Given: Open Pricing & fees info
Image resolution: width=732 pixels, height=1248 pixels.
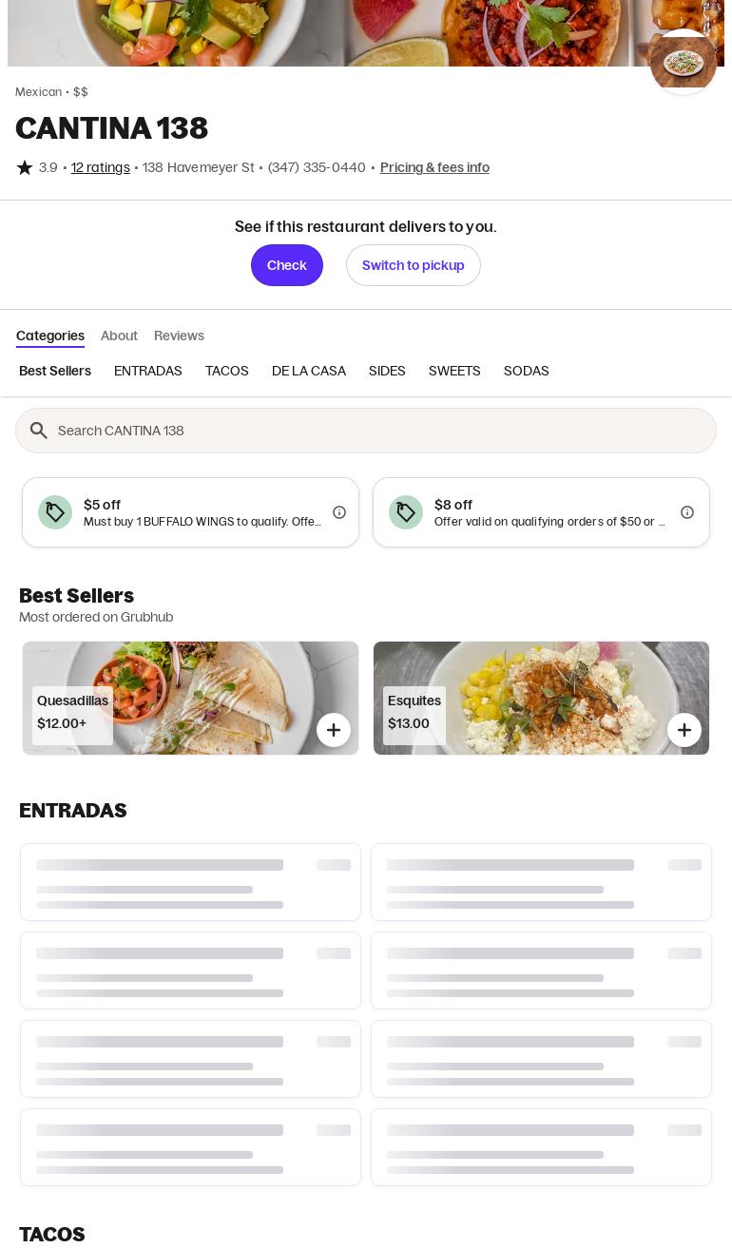Looking at the screenshot, I should [434, 167].
